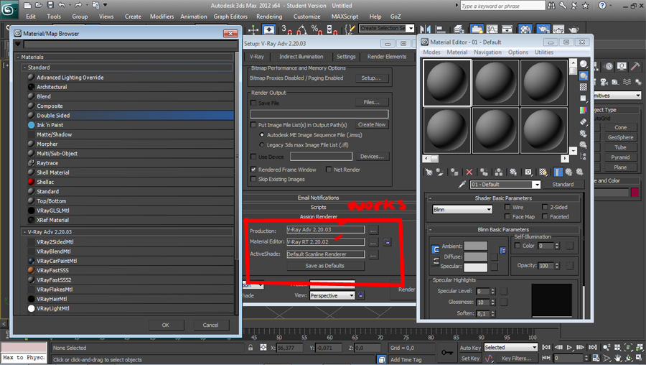Open Navigation menu in Material Editor
The height and width of the screenshot is (365, 646).
[x=488, y=52]
